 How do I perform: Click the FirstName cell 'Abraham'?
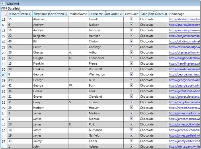(x=50, y=19)
